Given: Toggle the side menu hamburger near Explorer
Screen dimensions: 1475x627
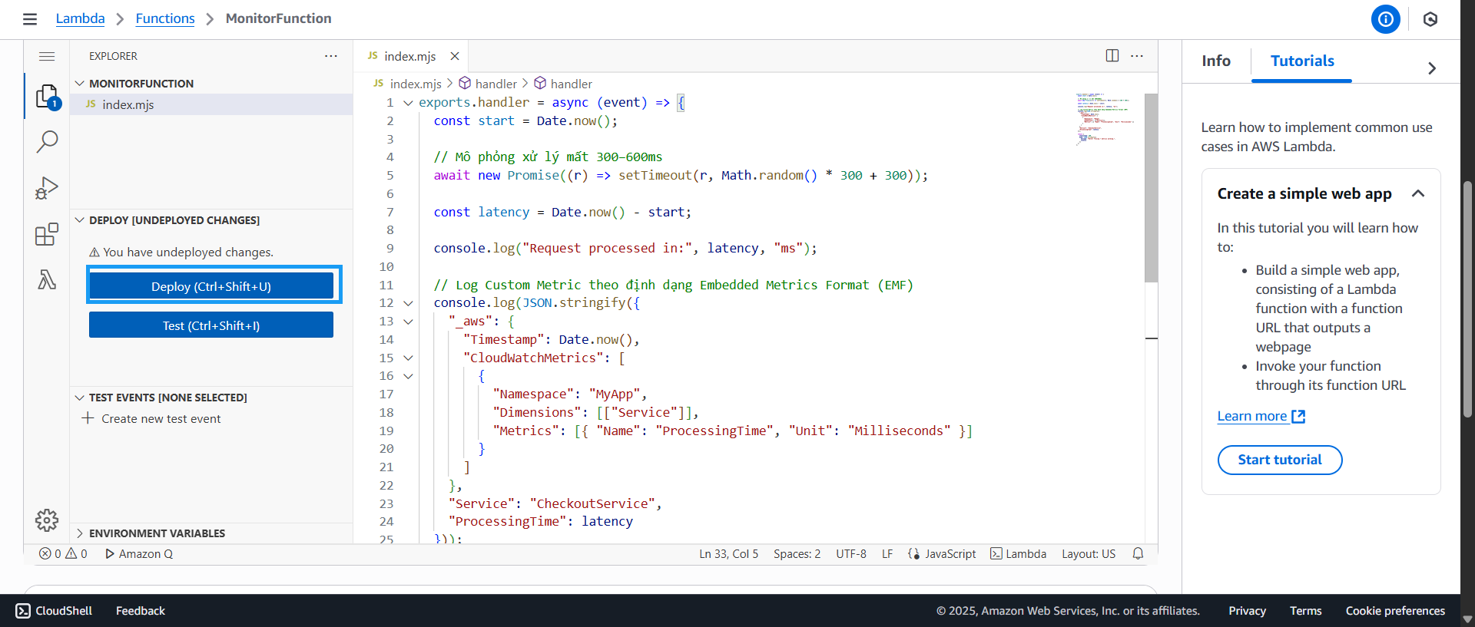Looking at the screenshot, I should [47, 56].
